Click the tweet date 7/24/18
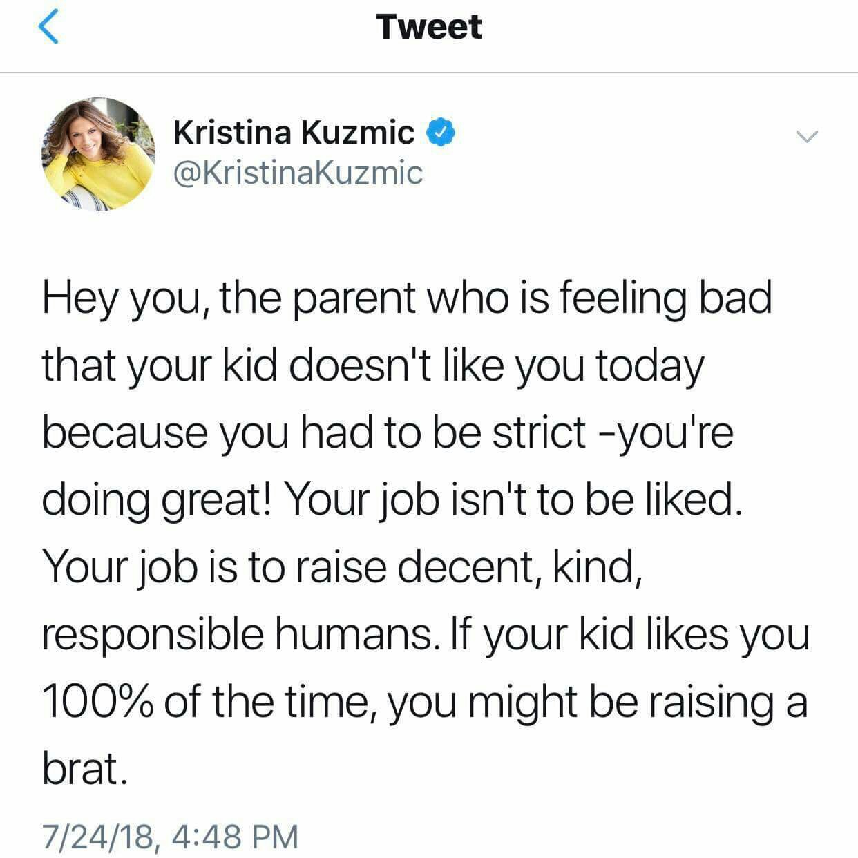The height and width of the screenshot is (858, 858). [x=97, y=835]
